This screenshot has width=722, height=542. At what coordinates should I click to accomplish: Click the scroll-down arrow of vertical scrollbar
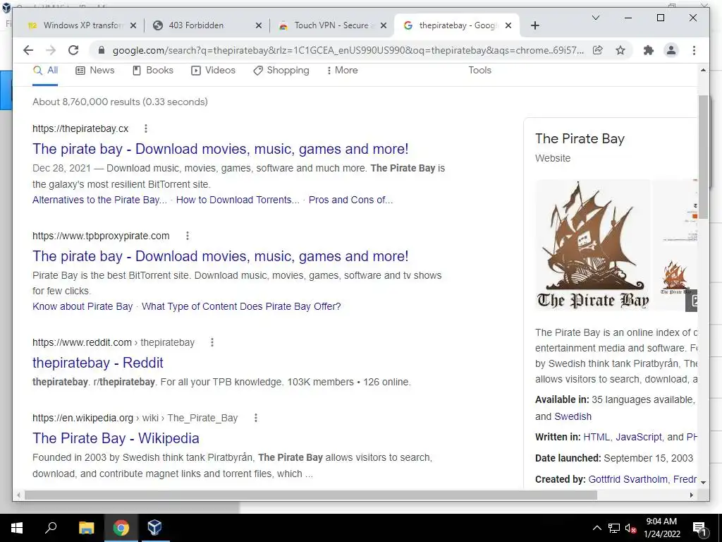pos(703,482)
